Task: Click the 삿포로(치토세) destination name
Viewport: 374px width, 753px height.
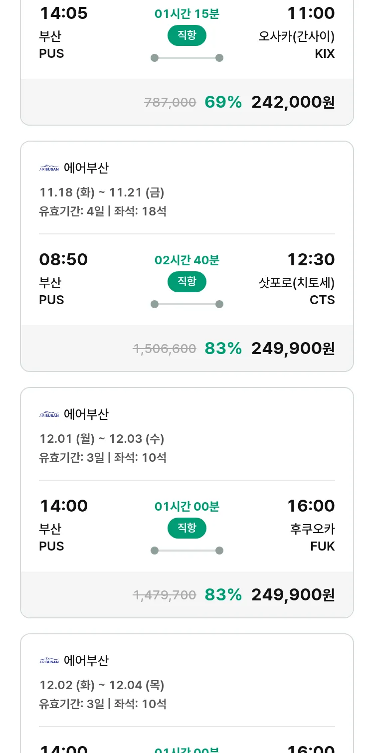Action: (296, 283)
